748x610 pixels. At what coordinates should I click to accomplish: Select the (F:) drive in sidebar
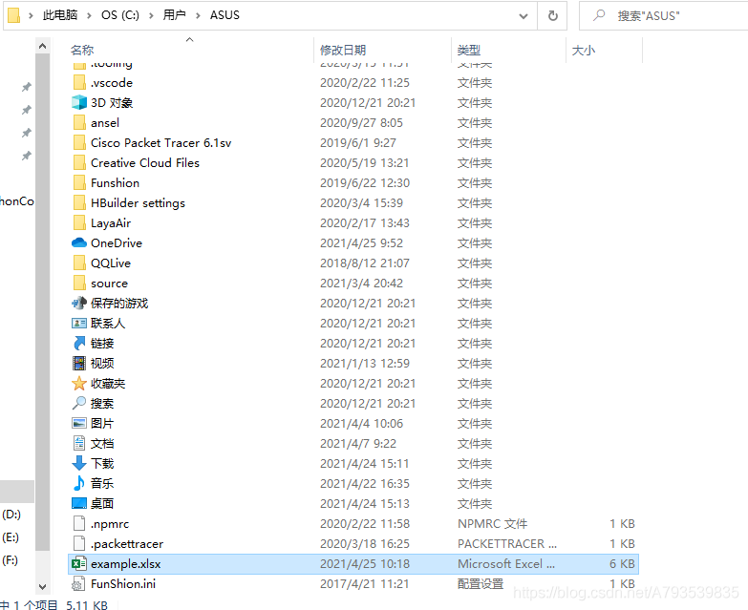(10, 560)
